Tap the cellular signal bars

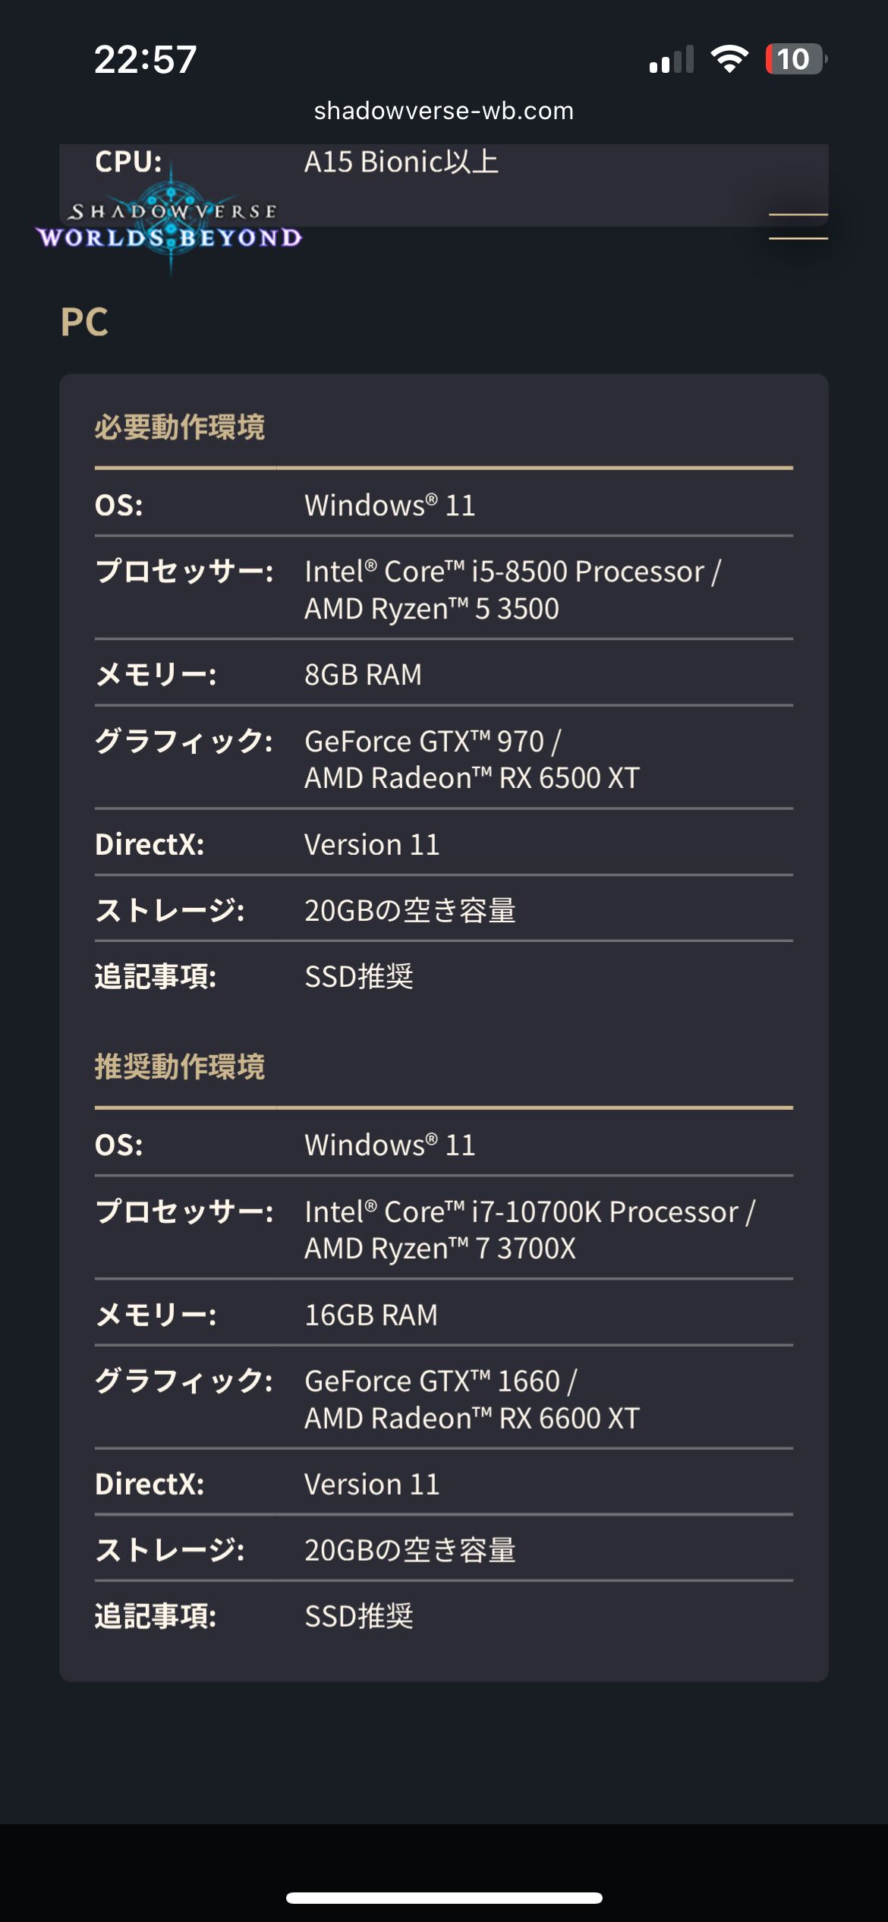click(x=672, y=60)
